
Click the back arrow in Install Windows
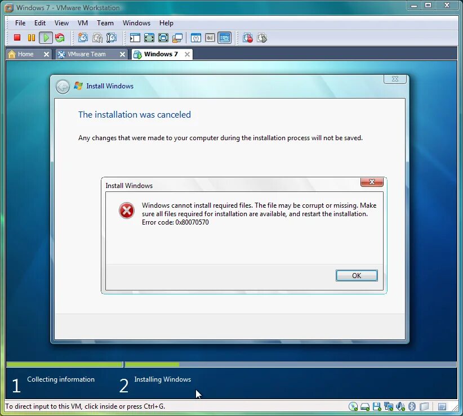coord(63,87)
